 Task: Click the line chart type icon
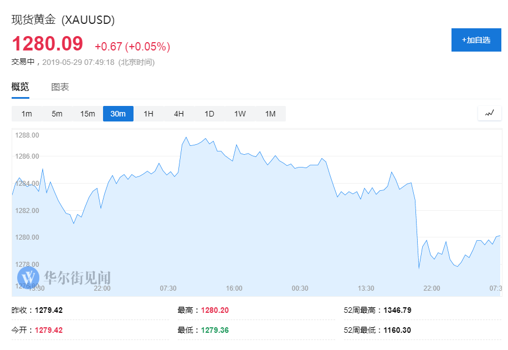pos(489,113)
